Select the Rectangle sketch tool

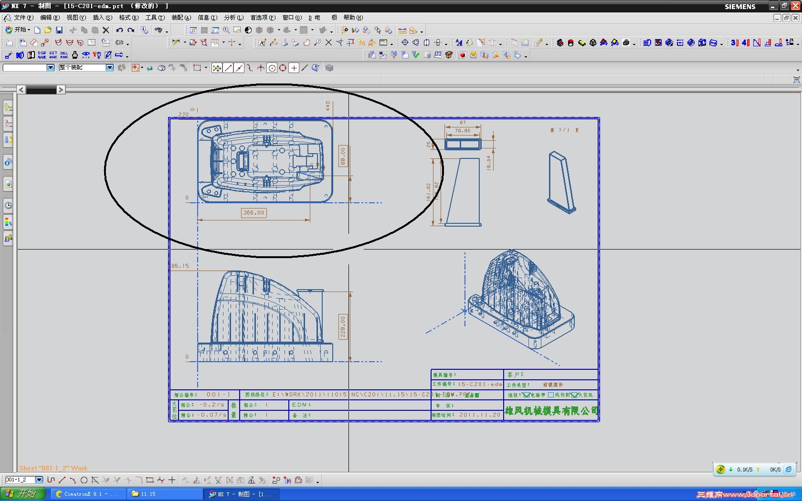(x=150, y=480)
